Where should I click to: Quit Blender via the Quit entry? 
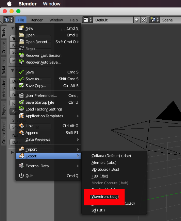48,176
